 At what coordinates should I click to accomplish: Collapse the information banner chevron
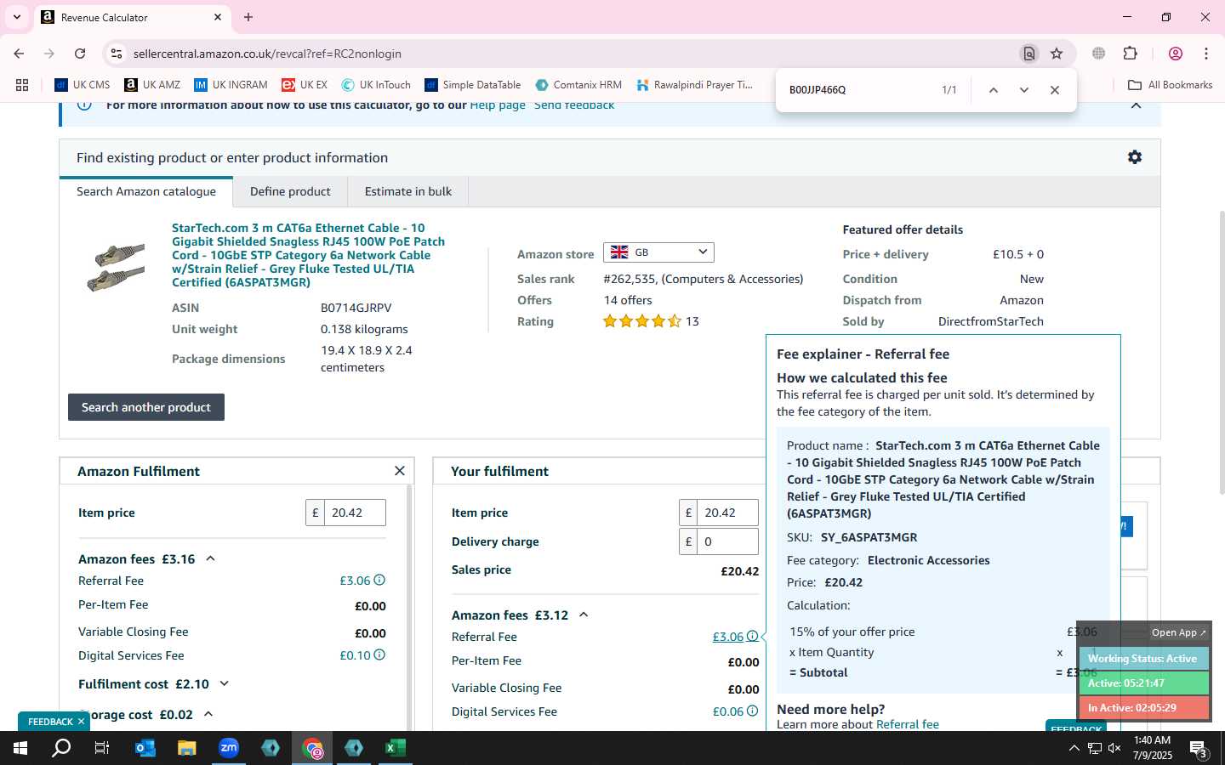tap(1136, 105)
